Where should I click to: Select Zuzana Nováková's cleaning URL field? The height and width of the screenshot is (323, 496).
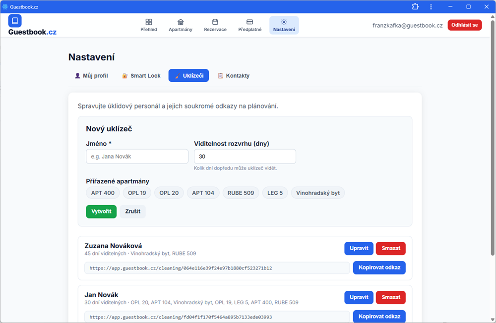pyautogui.click(x=217, y=268)
